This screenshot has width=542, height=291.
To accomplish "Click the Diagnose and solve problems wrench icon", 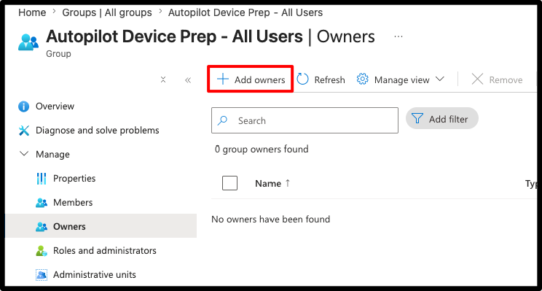I will pos(24,131).
